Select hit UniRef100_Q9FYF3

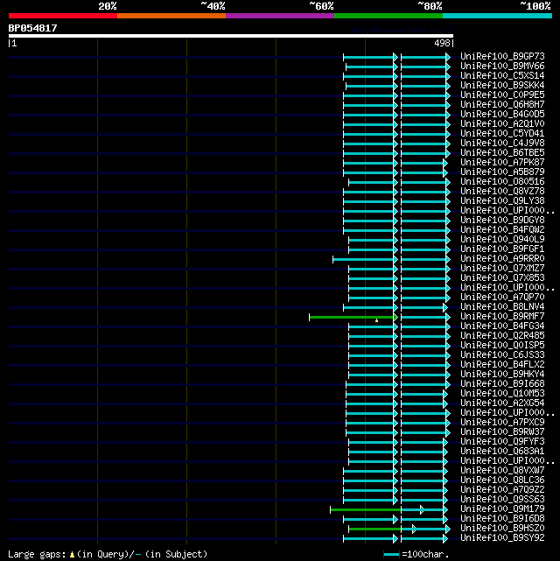click(502, 442)
